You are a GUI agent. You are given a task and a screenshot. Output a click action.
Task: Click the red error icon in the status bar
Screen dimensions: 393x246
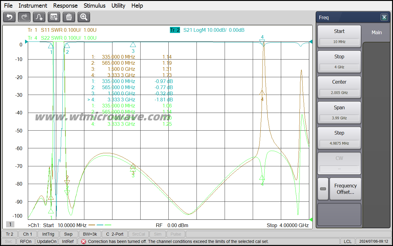pos(83,241)
